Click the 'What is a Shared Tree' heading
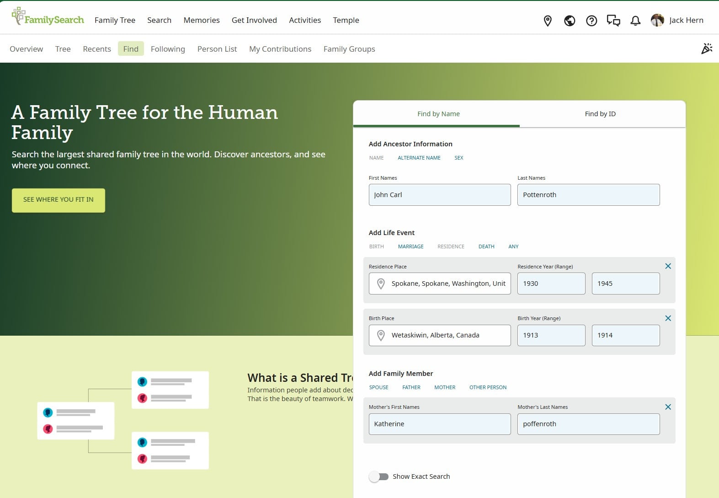The image size is (719, 498). 300,378
